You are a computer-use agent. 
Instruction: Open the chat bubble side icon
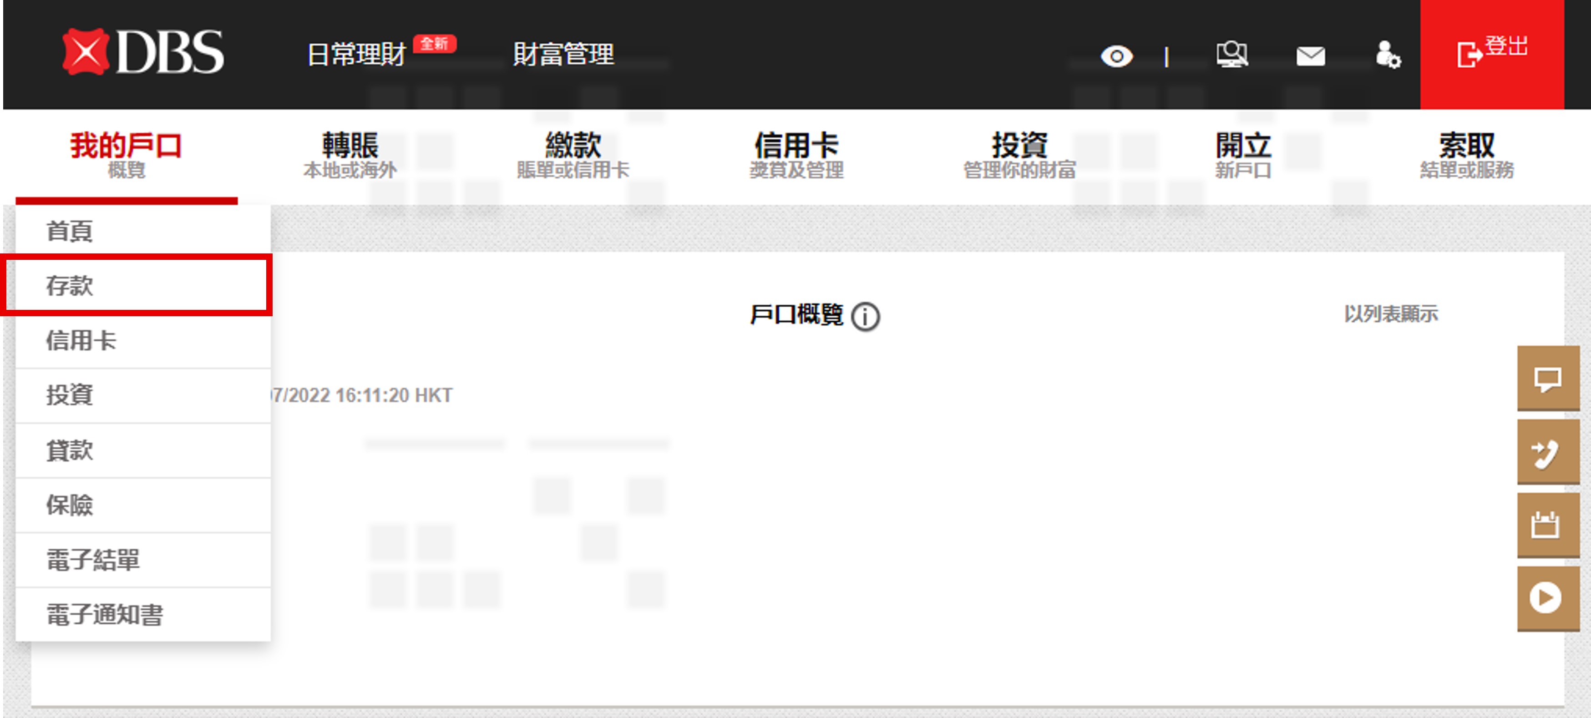point(1548,378)
